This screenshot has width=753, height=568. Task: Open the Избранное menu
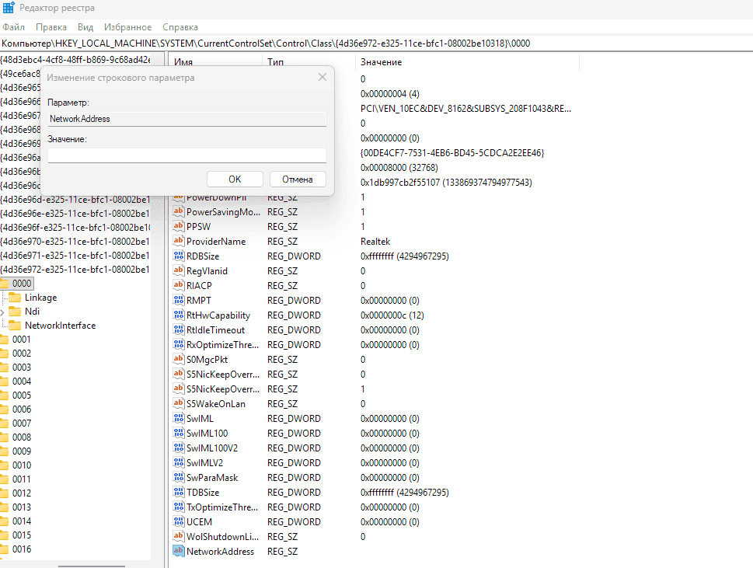pyautogui.click(x=127, y=26)
